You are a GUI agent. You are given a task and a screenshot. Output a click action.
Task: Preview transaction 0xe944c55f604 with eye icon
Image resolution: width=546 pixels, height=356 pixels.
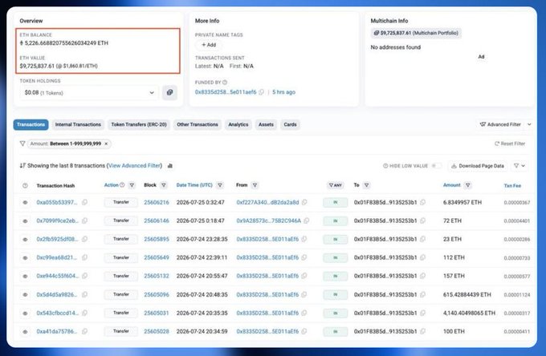[25, 276]
